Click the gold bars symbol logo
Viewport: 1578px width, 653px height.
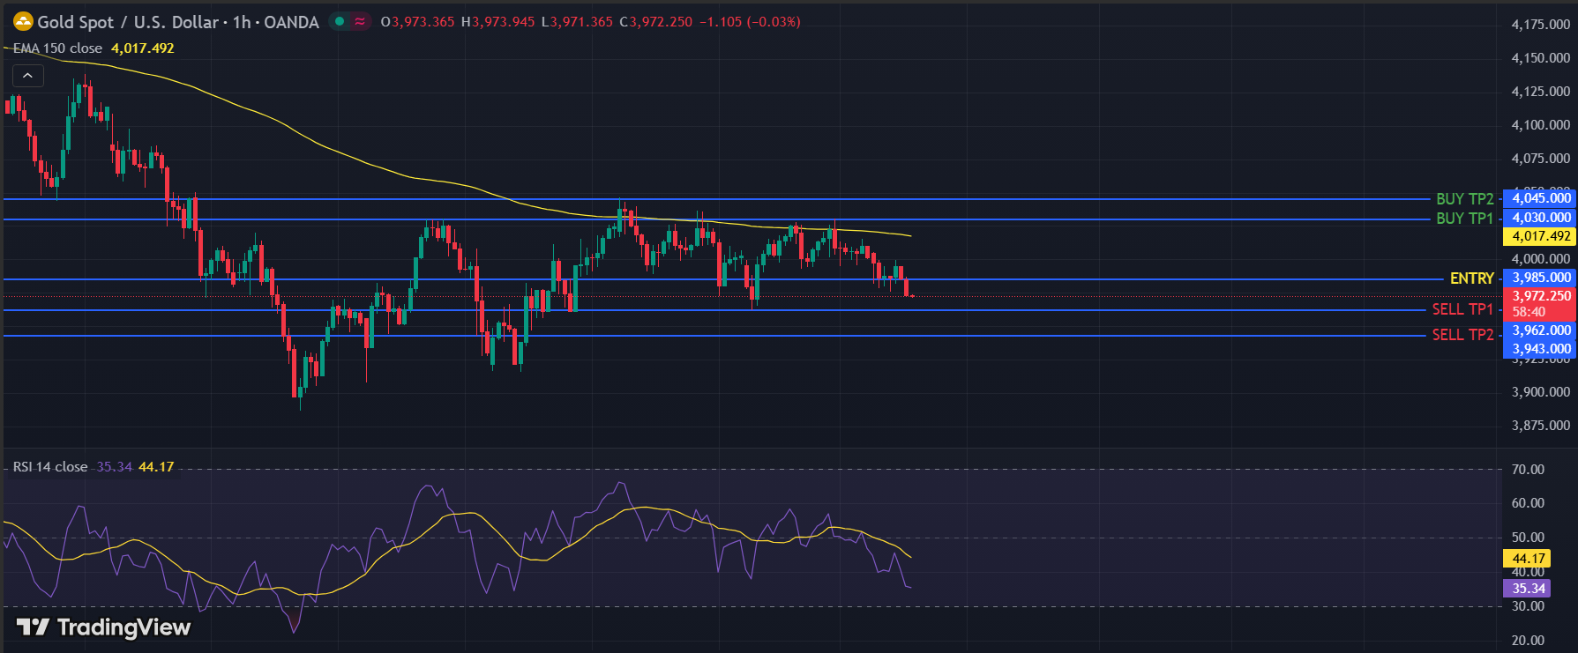[23, 22]
